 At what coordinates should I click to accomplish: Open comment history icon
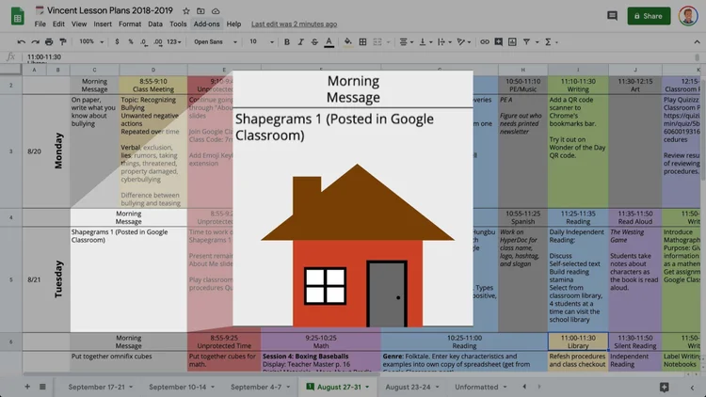coord(612,16)
